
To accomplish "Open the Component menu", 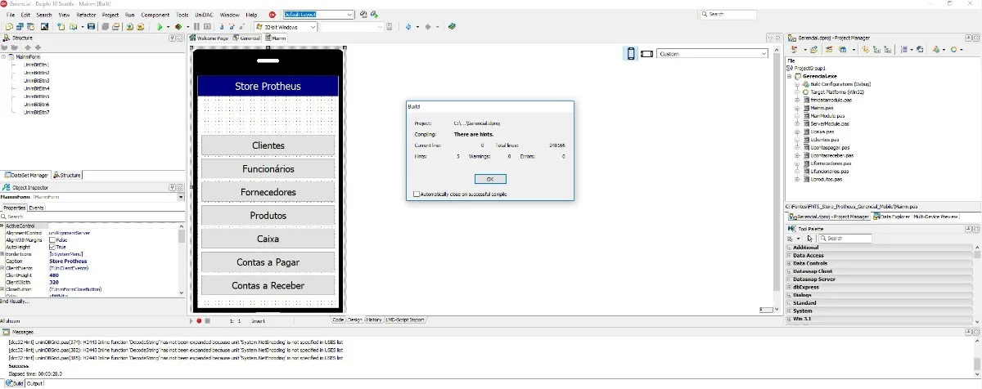I will [x=155, y=15].
